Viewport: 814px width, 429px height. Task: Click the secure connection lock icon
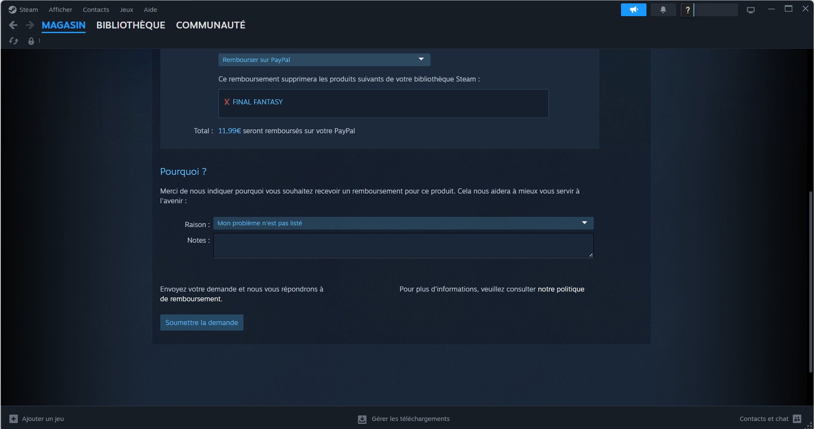[x=31, y=41]
